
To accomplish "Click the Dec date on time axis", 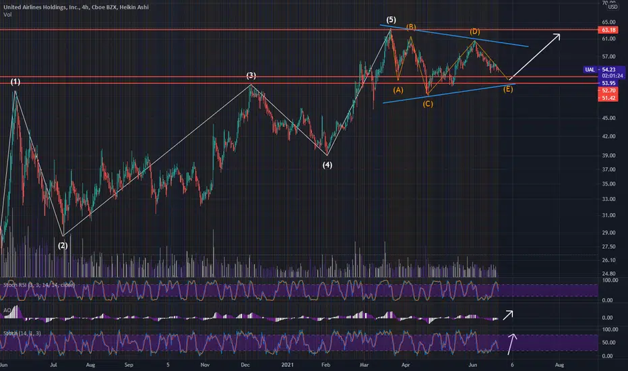I will (x=245, y=365).
